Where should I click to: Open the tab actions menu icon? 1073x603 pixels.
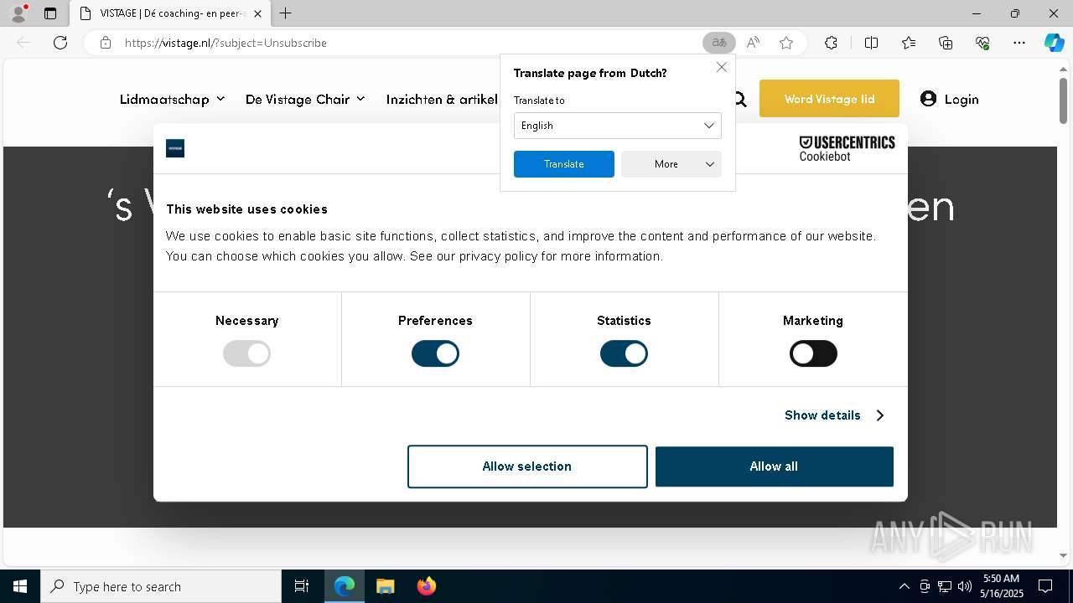pyautogui.click(x=50, y=13)
